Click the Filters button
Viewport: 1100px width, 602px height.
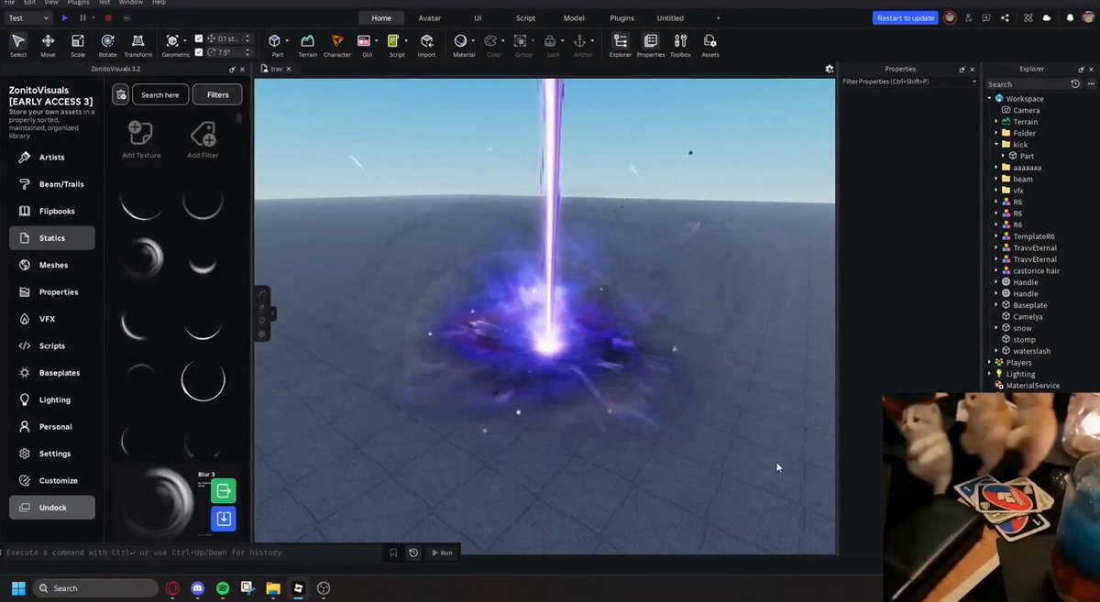click(x=217, y=94)
